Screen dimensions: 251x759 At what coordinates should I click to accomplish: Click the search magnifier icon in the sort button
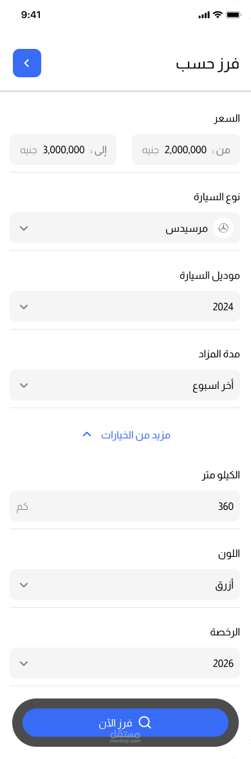click(x=145, y=723)
